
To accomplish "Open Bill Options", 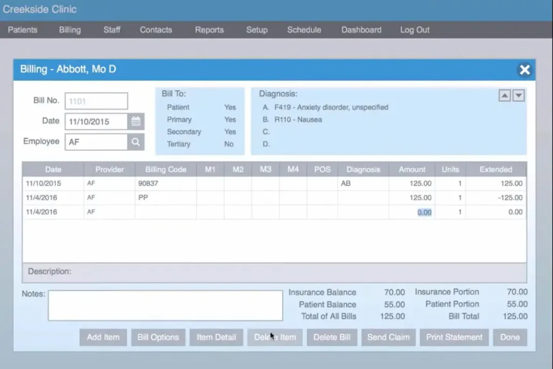I will tap(158, 337).
